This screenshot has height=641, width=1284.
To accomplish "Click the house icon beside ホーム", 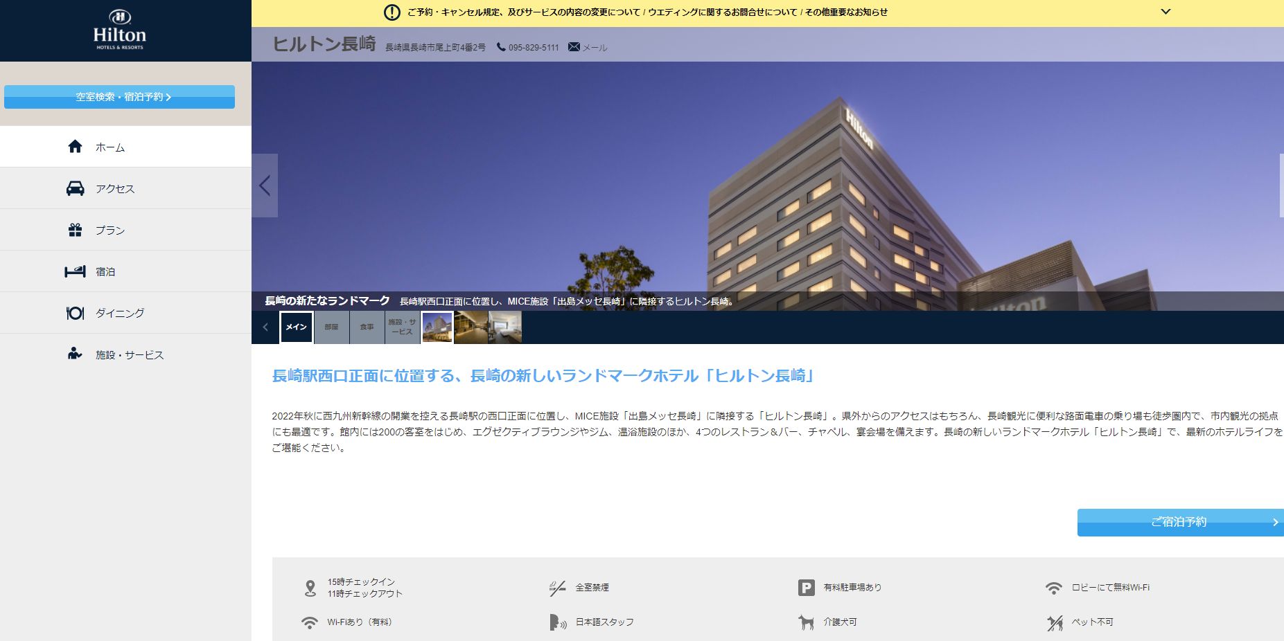I will tap(75, 146).
